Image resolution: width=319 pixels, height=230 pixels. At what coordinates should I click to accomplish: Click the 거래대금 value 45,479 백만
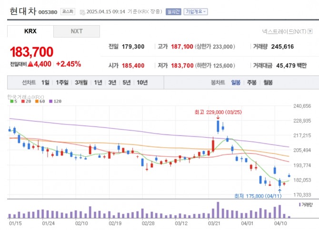[291, 66]
